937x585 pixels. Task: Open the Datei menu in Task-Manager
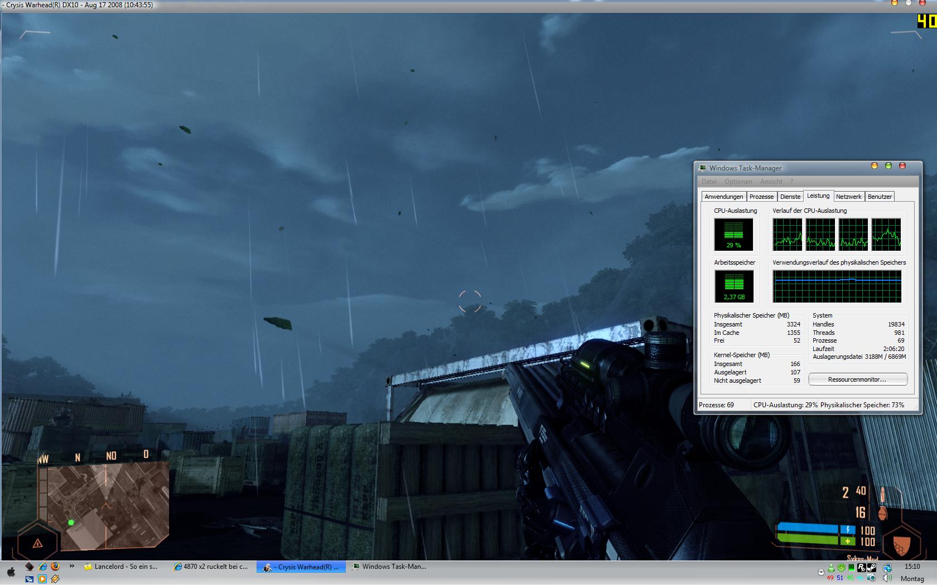(x=709, y=182)
